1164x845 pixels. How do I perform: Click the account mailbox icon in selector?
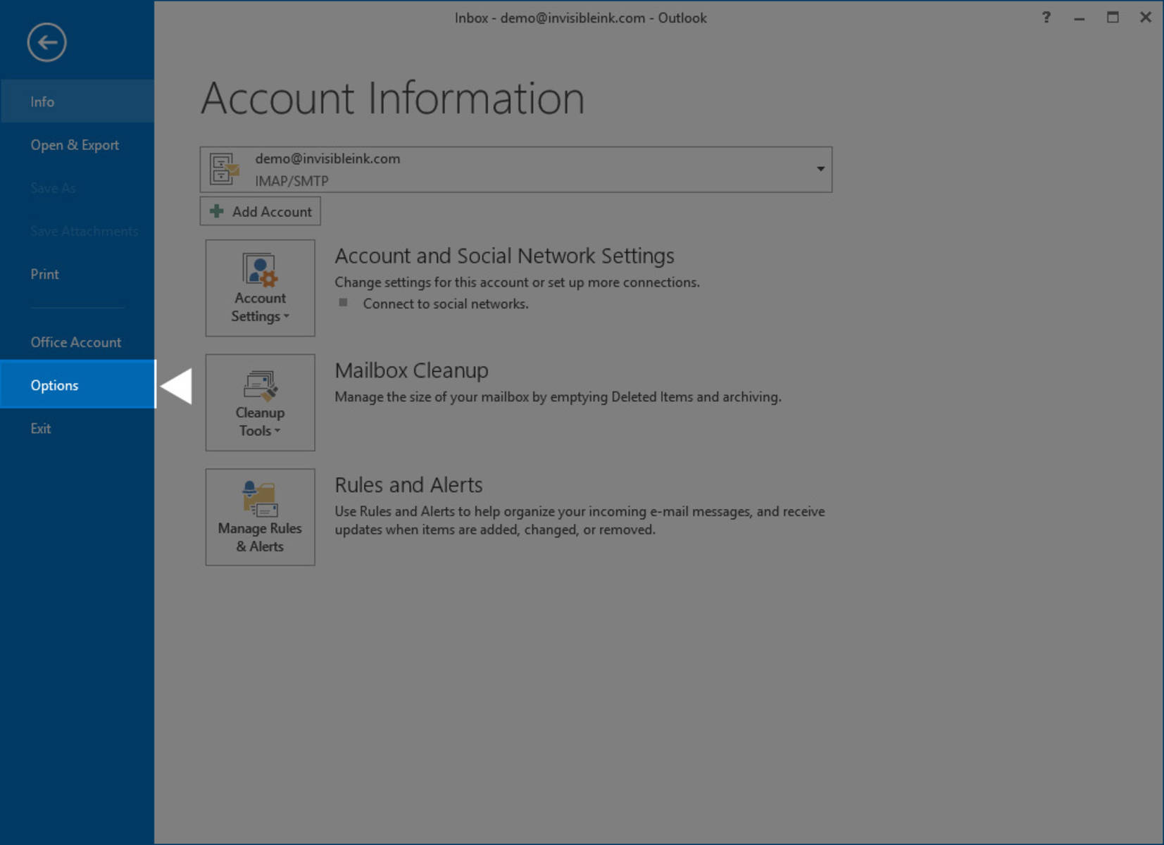[x=225, y=170]
